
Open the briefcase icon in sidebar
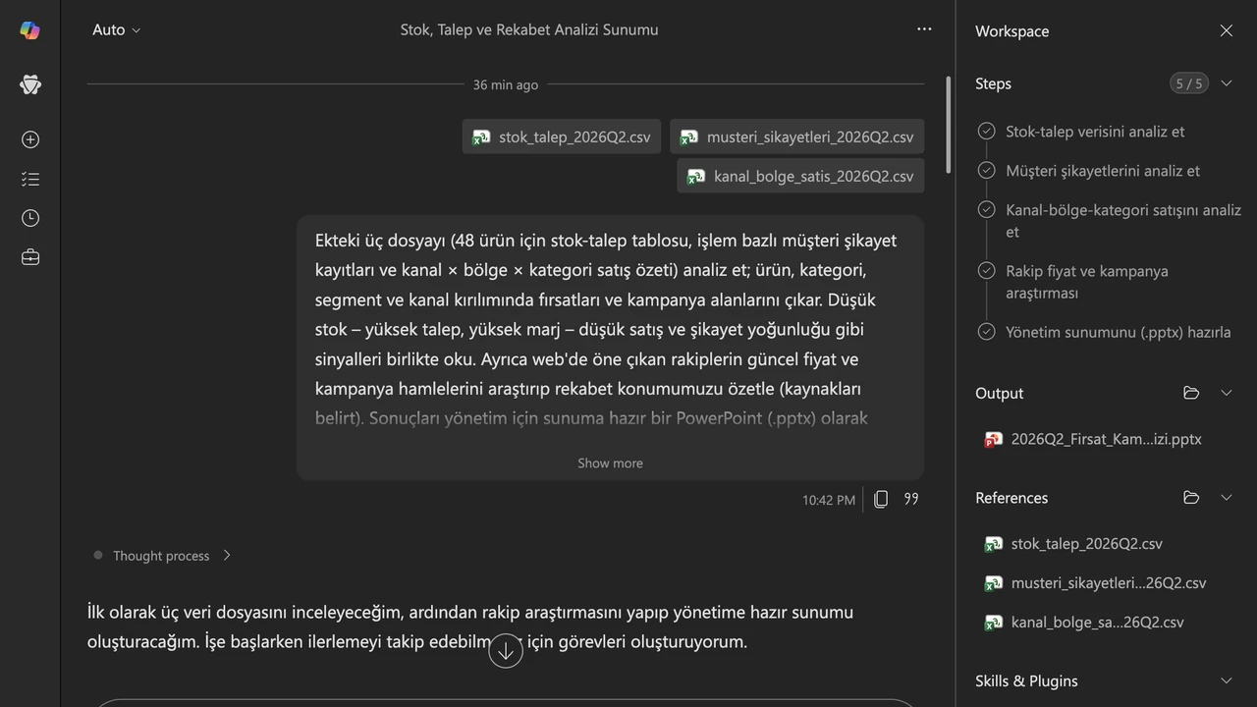[30, 257]
